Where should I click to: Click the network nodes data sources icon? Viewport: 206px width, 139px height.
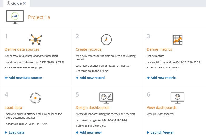tap(35, 40)
